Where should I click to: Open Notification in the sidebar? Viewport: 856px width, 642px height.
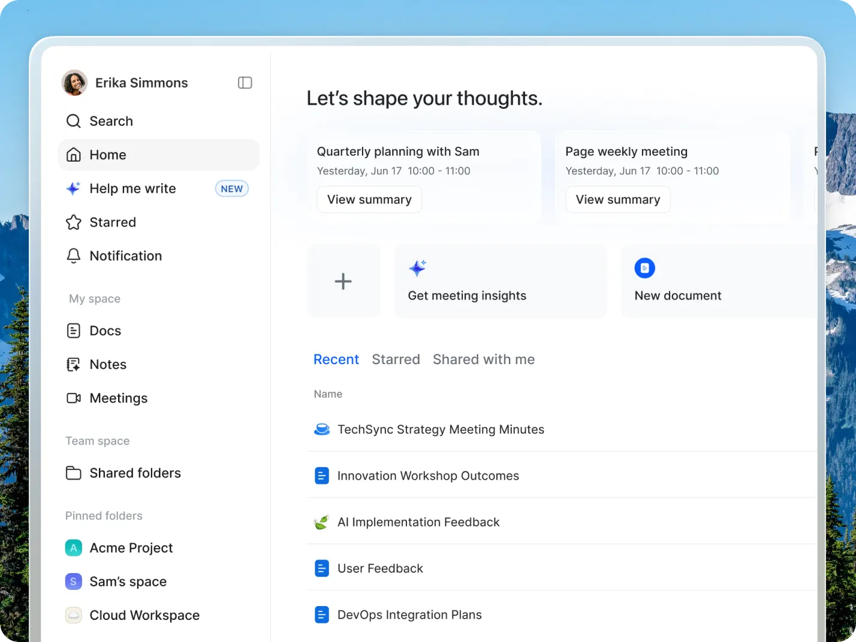click(159, 256)
